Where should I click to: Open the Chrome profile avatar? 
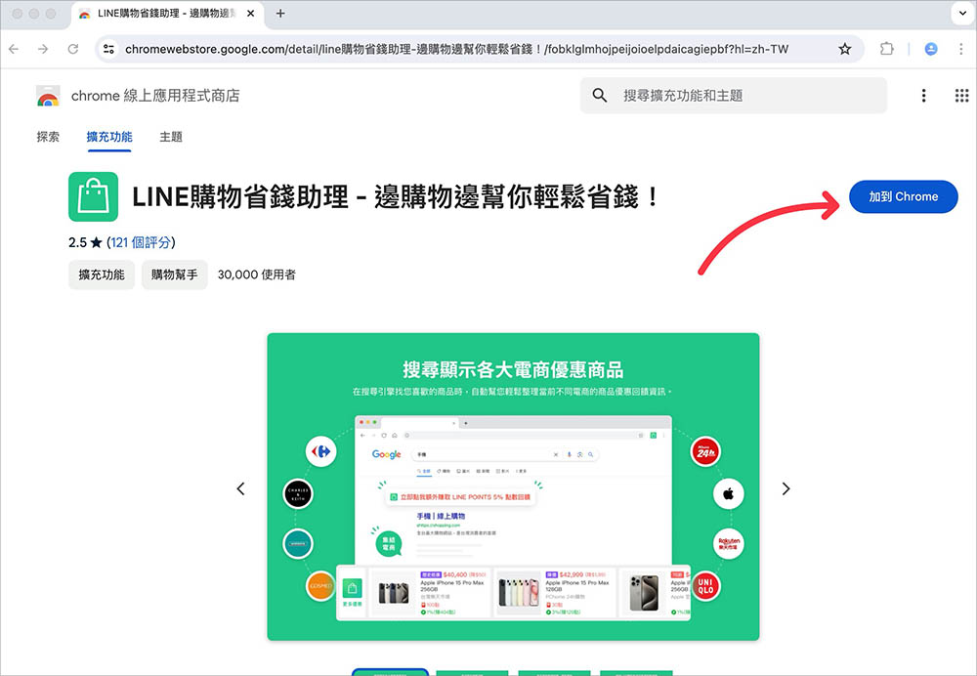tap(931, 49)
